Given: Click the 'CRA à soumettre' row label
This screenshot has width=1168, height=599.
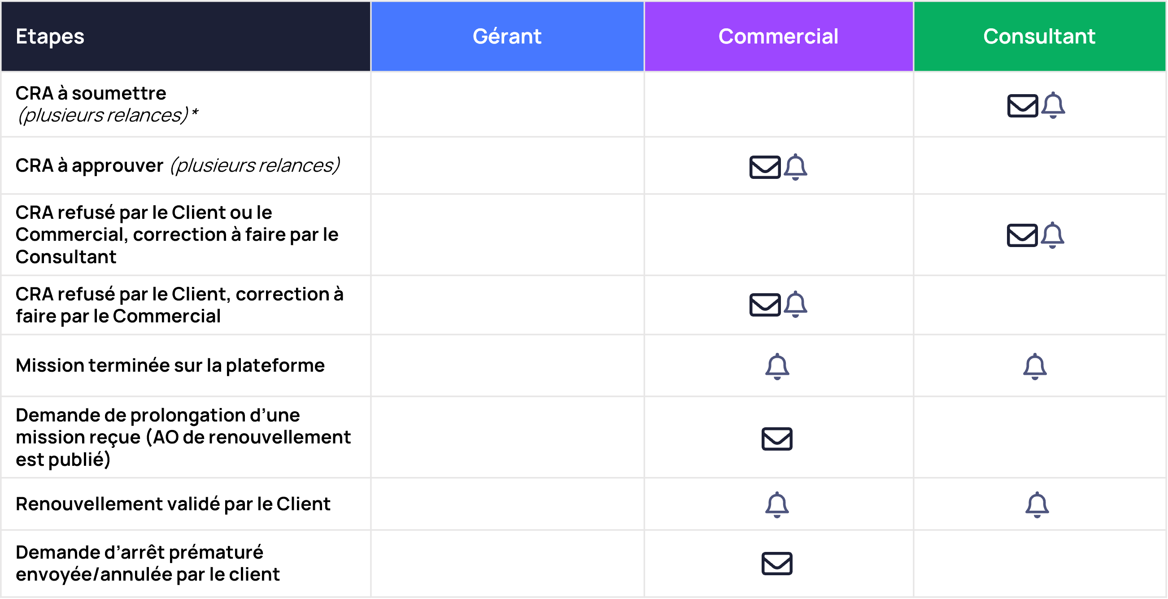Looking at the screenshot, I should point(91,93).
